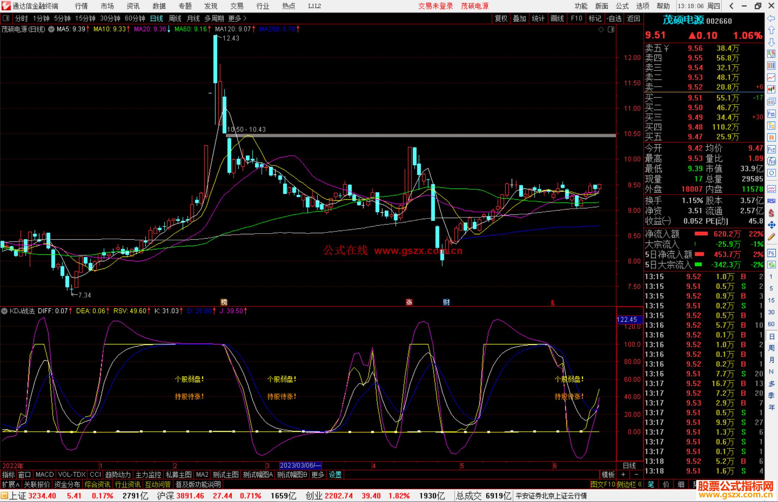Open the 模板 template dropdown

pyautogui.click(x=608, y=475)
